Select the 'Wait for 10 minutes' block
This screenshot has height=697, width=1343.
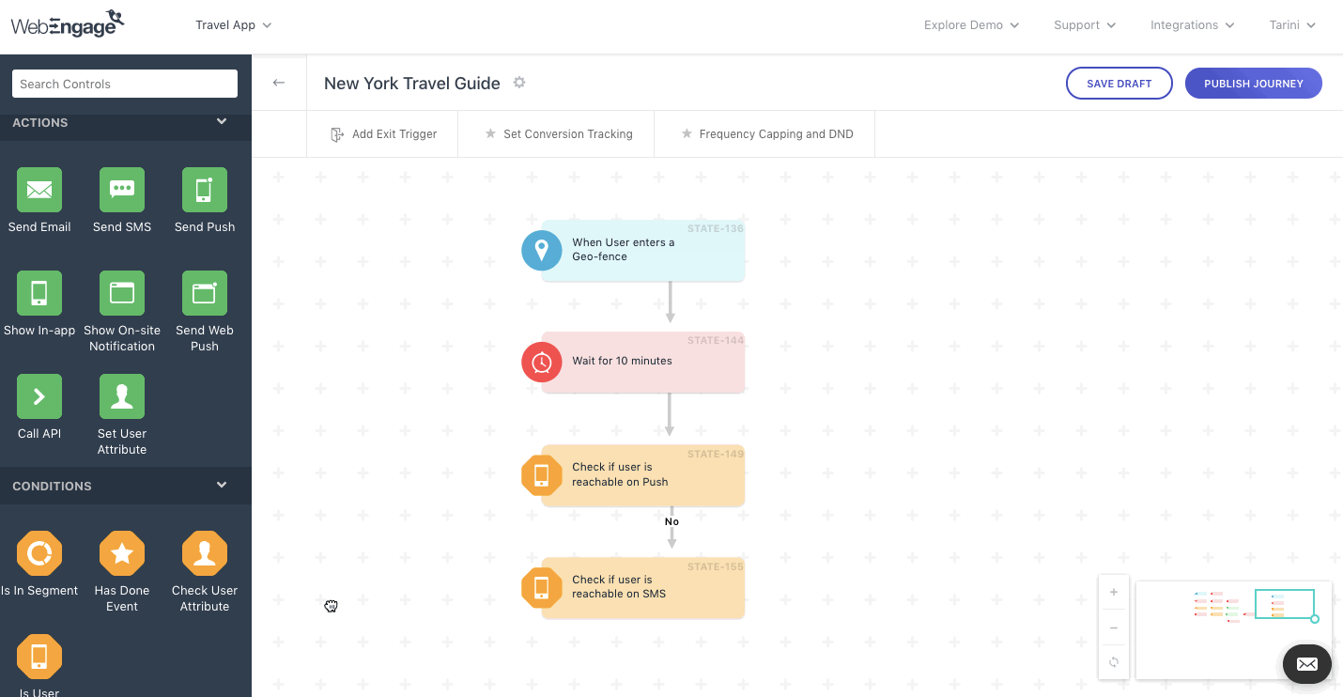point(643,362)
